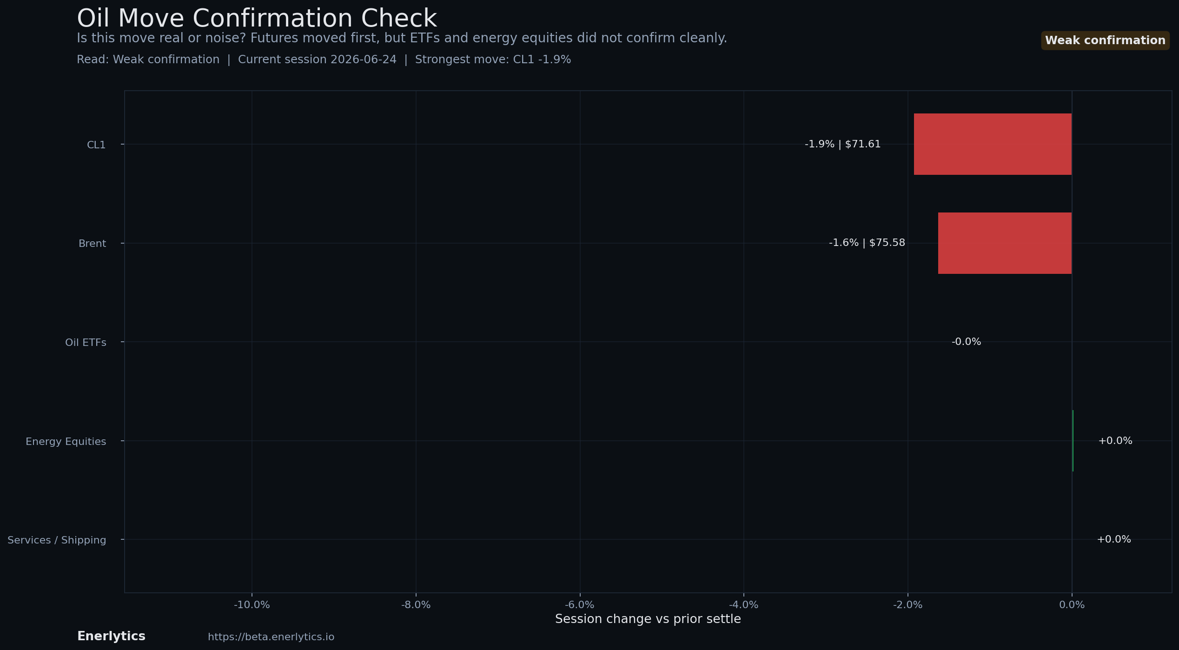Click the 'Oil Move Confirmation Check' title

point(257,19)
